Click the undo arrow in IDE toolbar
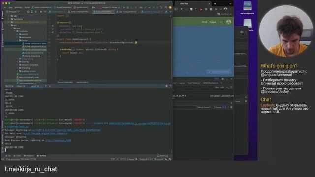The height and width of the screenshot is (177, 315). [161, 7]
